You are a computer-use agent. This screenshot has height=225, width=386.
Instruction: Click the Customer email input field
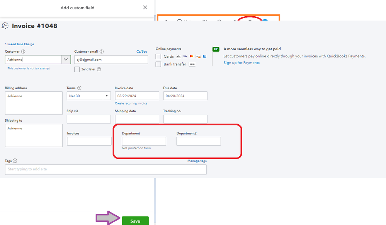coord(111,60)
